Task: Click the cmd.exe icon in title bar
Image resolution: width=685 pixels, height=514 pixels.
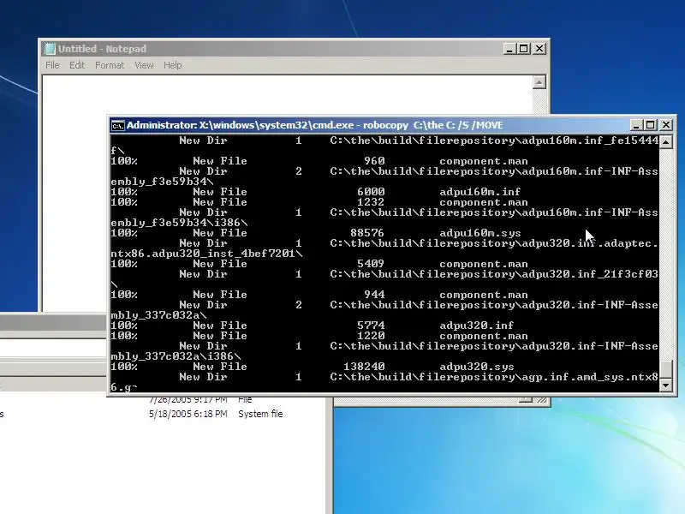Action: [117, 125]
